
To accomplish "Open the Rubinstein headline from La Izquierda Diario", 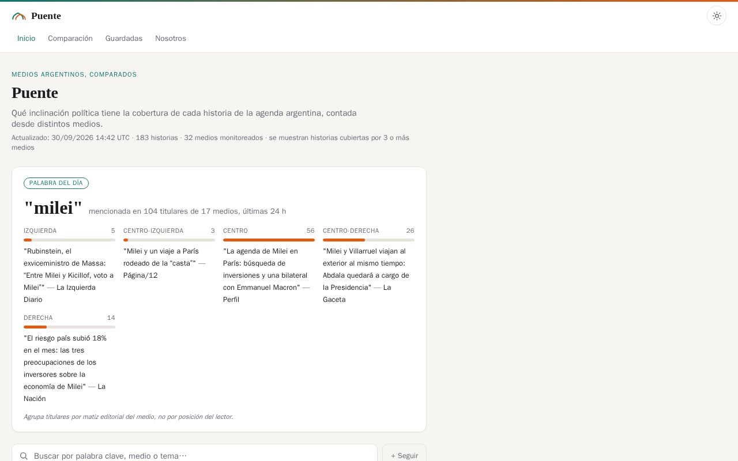I will click(69, 275).
